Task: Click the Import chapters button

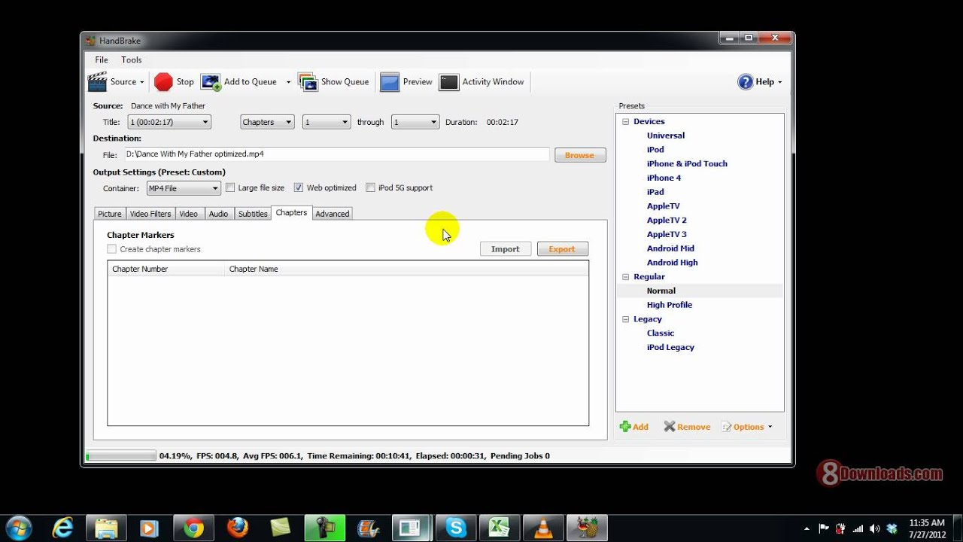Action: 506,249
